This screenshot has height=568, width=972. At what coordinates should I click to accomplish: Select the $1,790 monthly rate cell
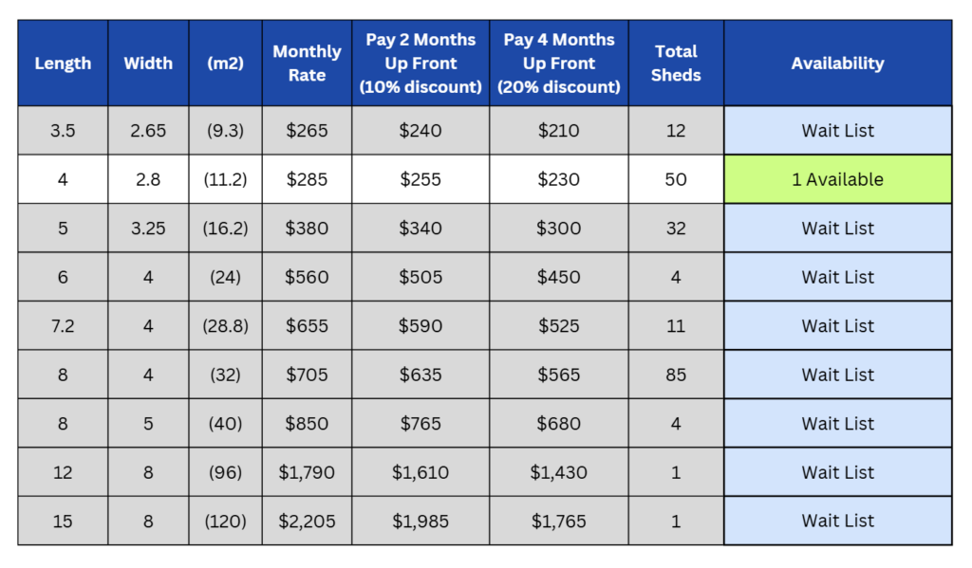[307, 472]
